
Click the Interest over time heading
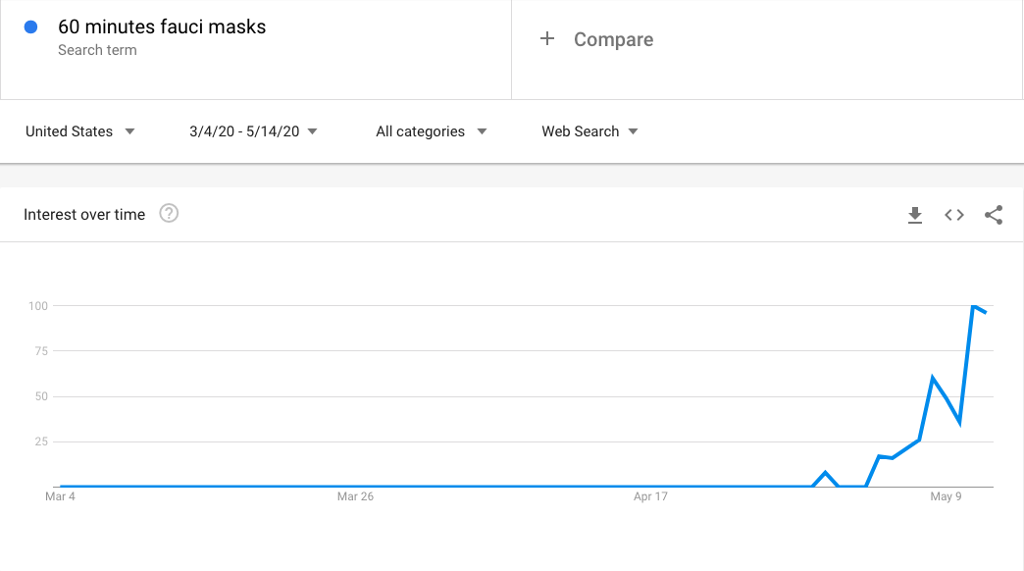84,214
